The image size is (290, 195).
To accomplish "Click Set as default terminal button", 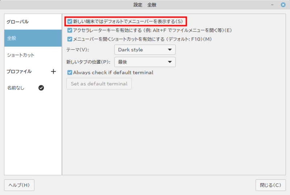I will pos(99,84).
